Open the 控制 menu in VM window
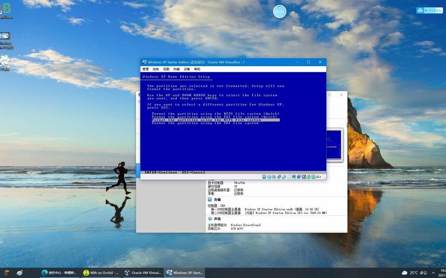The height and width of the screenshot is (278, 446). (x=156, y=69)
